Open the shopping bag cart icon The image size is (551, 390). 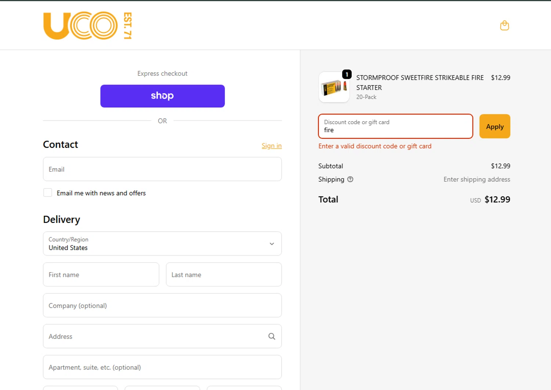pyautogui.click(x=504, y=25)
